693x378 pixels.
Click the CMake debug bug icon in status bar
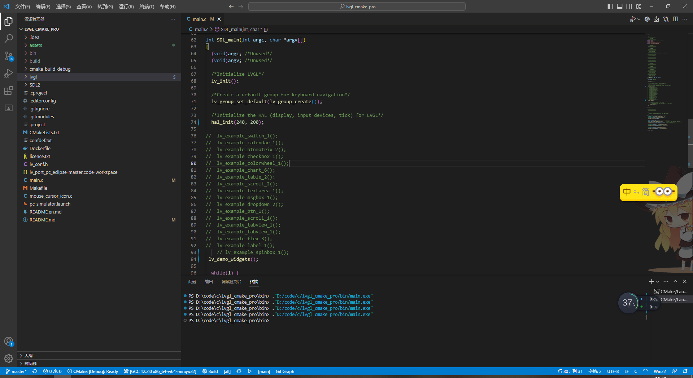pos(239,371)
